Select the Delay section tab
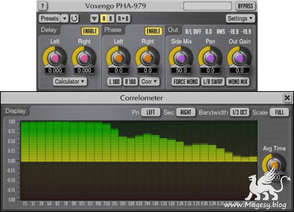 (x=49, y=30)
